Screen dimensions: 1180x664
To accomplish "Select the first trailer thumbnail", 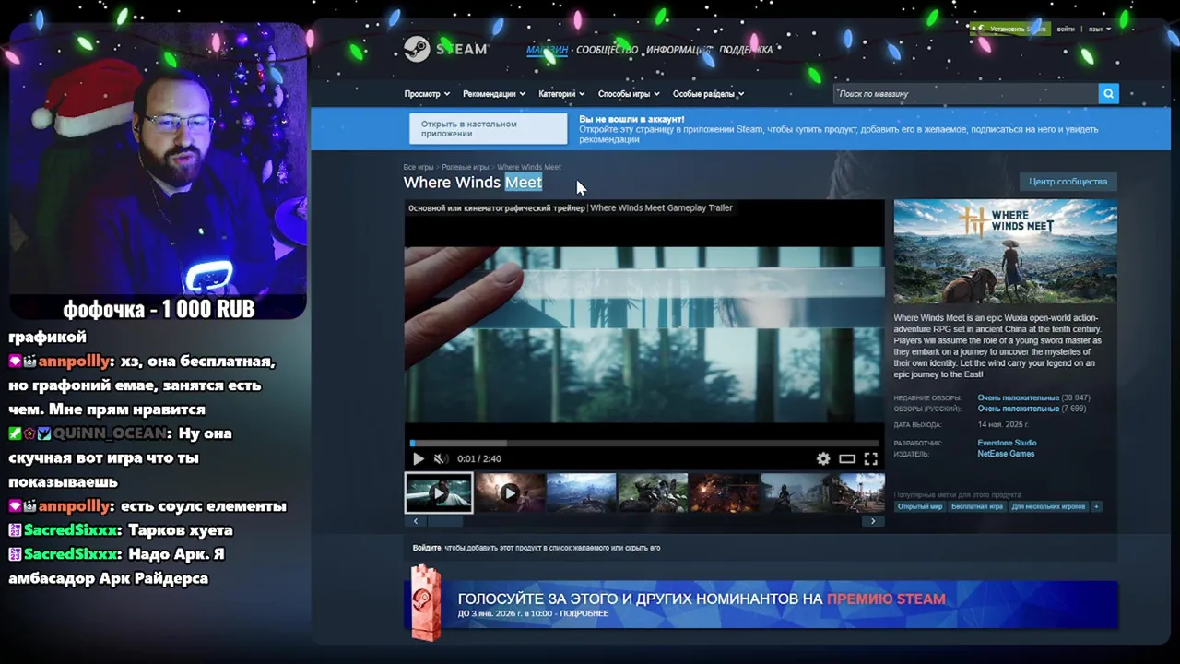I will click(x=439, y=493).
